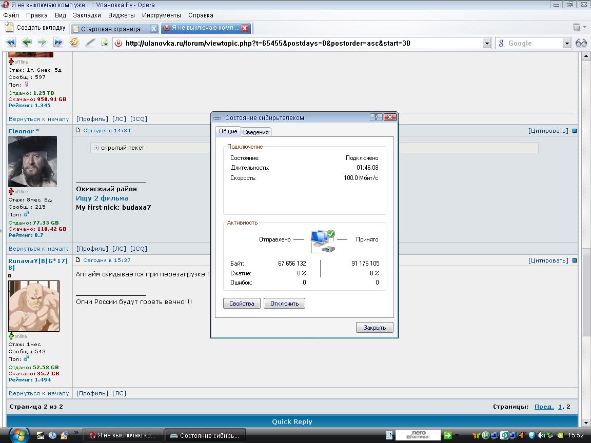The height and width of the screenshot is (443, 591).
Task: Click the Rewind navigation icon in Opera toolbar
Action: coord(10,43)
